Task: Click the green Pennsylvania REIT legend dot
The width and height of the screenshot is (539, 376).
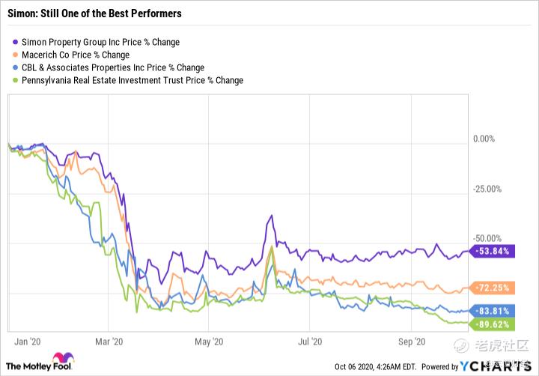Action: (x=17, y=80)
